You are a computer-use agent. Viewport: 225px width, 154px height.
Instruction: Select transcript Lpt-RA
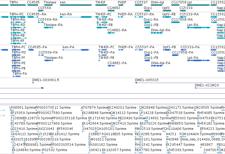pyautogui.click(x=193, y=25)
